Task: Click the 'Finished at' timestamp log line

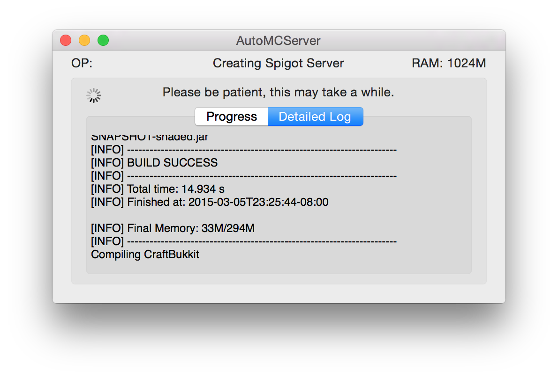Action: [210, 202]
